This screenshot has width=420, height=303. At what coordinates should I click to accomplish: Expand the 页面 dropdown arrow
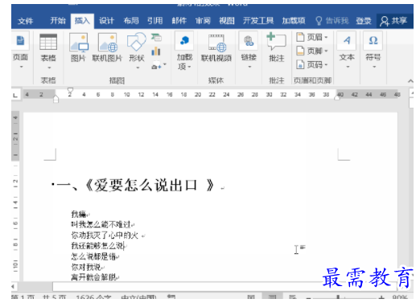pos(21,67)
